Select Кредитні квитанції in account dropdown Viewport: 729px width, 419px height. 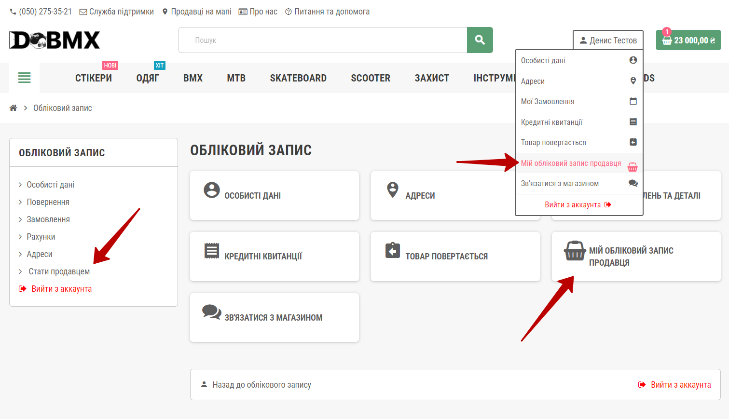coord(579,122)
